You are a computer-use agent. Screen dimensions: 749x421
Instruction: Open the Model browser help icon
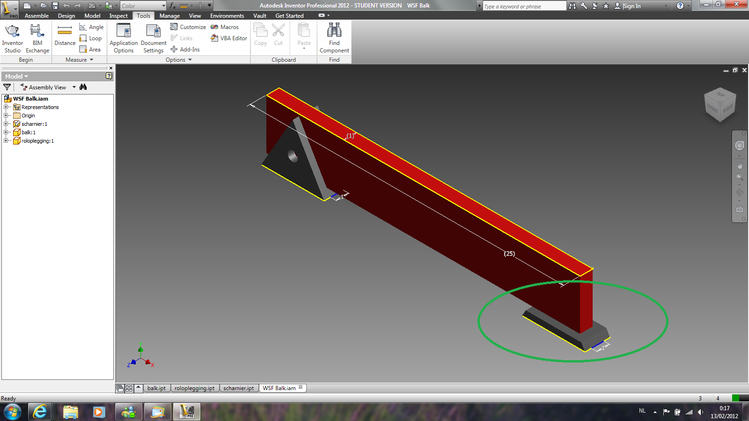(109, 76)
